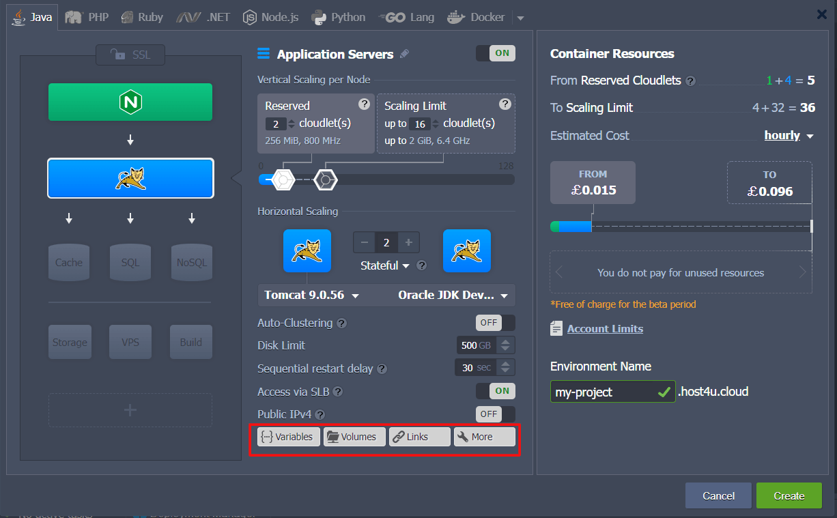
Task: Enable Public IPv4 address
Action: pyautogui.click(x=488, y=414)
